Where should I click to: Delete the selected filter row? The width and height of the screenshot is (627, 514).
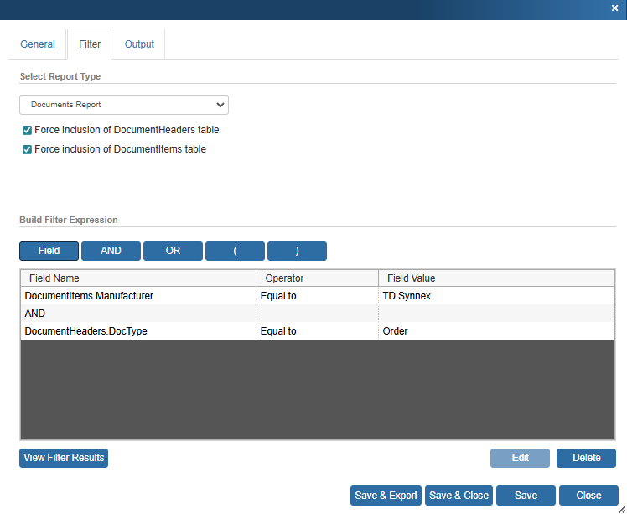(586, 458)
